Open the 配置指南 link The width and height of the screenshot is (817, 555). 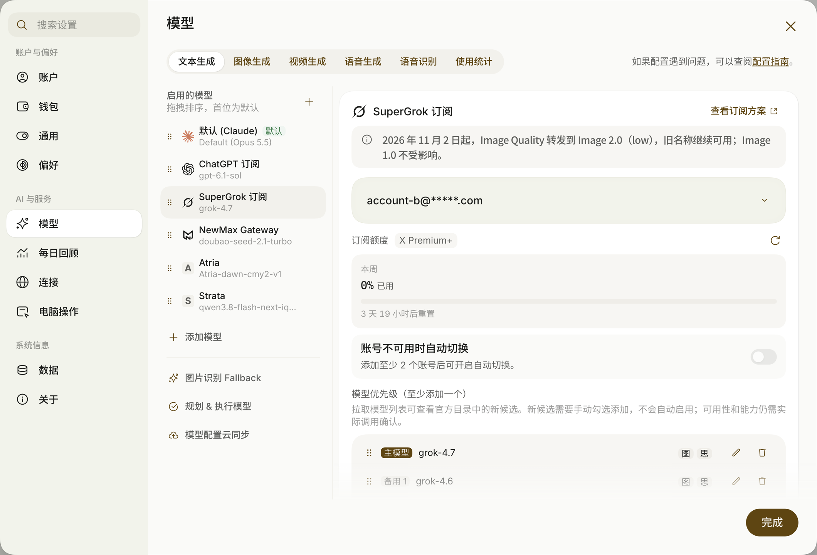pyautogui.click(x=770, y=62)
